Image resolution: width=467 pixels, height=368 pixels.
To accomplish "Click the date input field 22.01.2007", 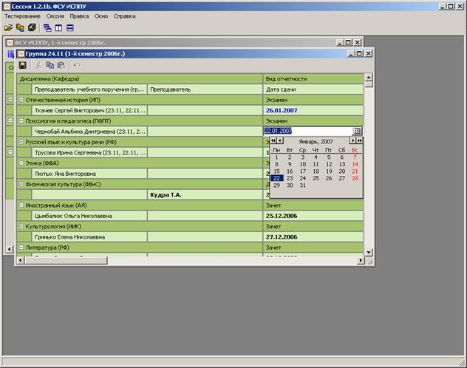I will [307, 131].
